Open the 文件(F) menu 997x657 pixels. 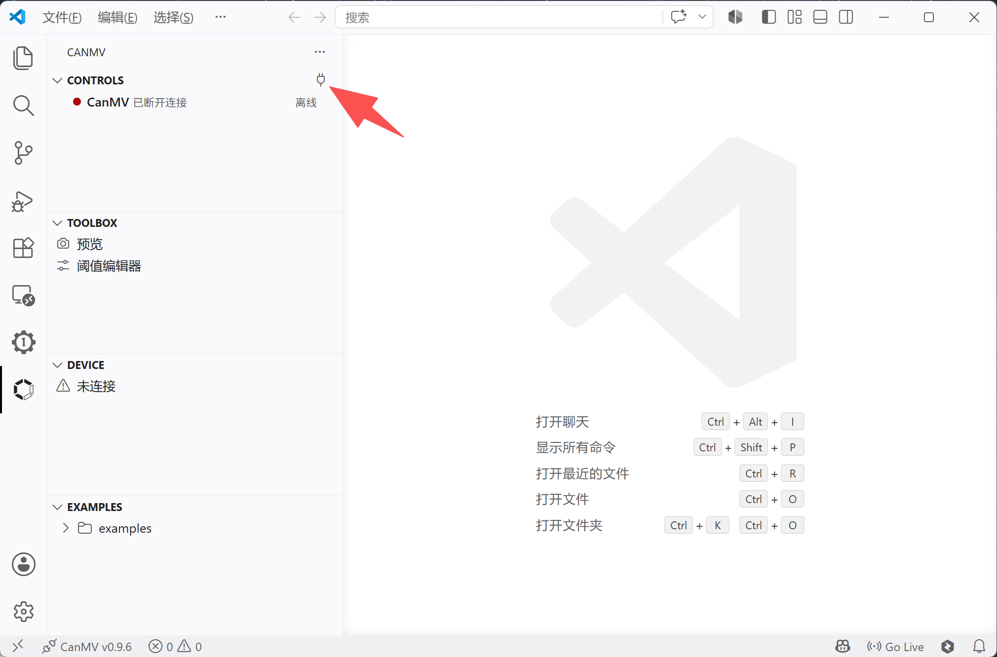click(62, 17)
